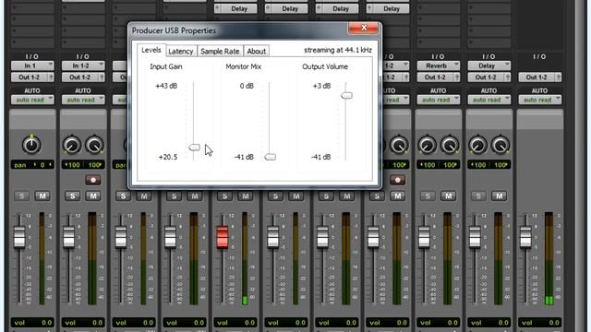Open the In 1 input selector
This screenshot has width=591, height=332.
coord(32,65)
